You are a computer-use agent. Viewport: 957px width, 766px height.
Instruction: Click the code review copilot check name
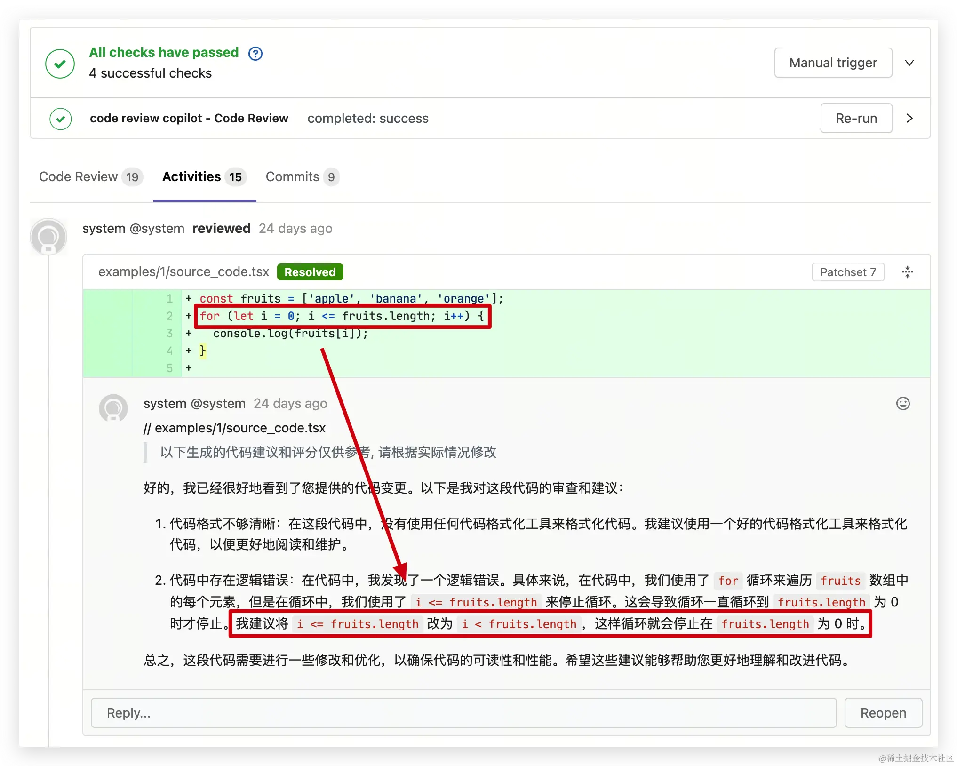pyautogui.click(x=189, y=118)
